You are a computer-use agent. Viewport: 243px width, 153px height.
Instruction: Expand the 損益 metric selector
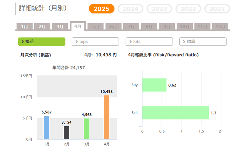coord(42,41)
